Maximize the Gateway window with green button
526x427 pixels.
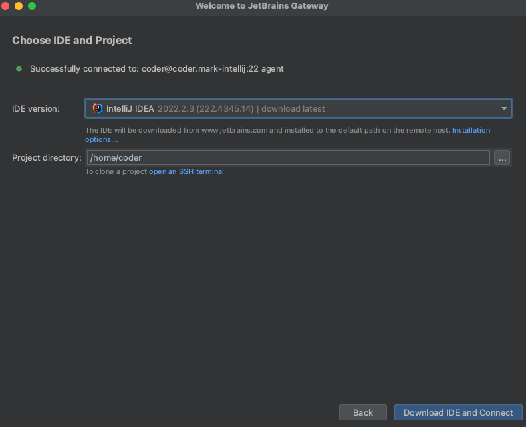(x=31, y=6)
